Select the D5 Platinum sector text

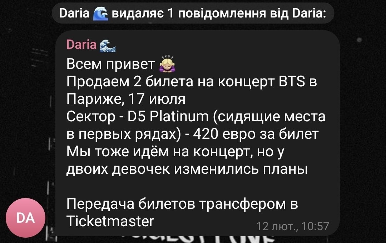click(168, 116)
